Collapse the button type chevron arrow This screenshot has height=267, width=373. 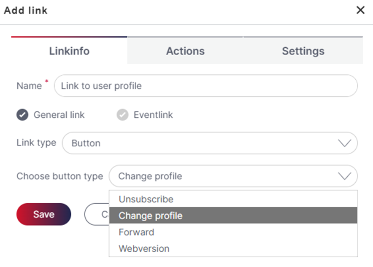(x=345, y=176)
